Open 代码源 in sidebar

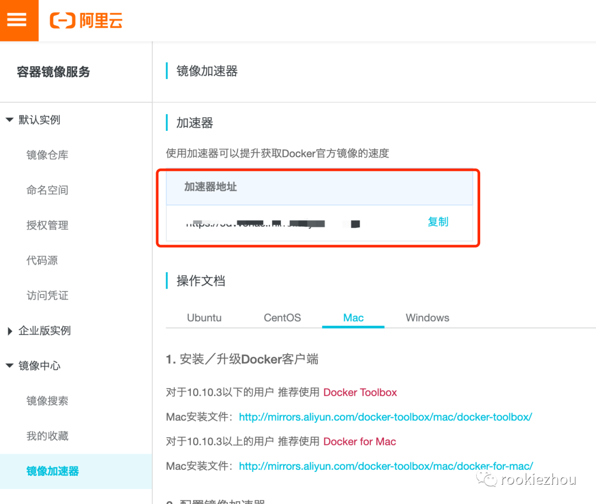[x=42, y=261]
